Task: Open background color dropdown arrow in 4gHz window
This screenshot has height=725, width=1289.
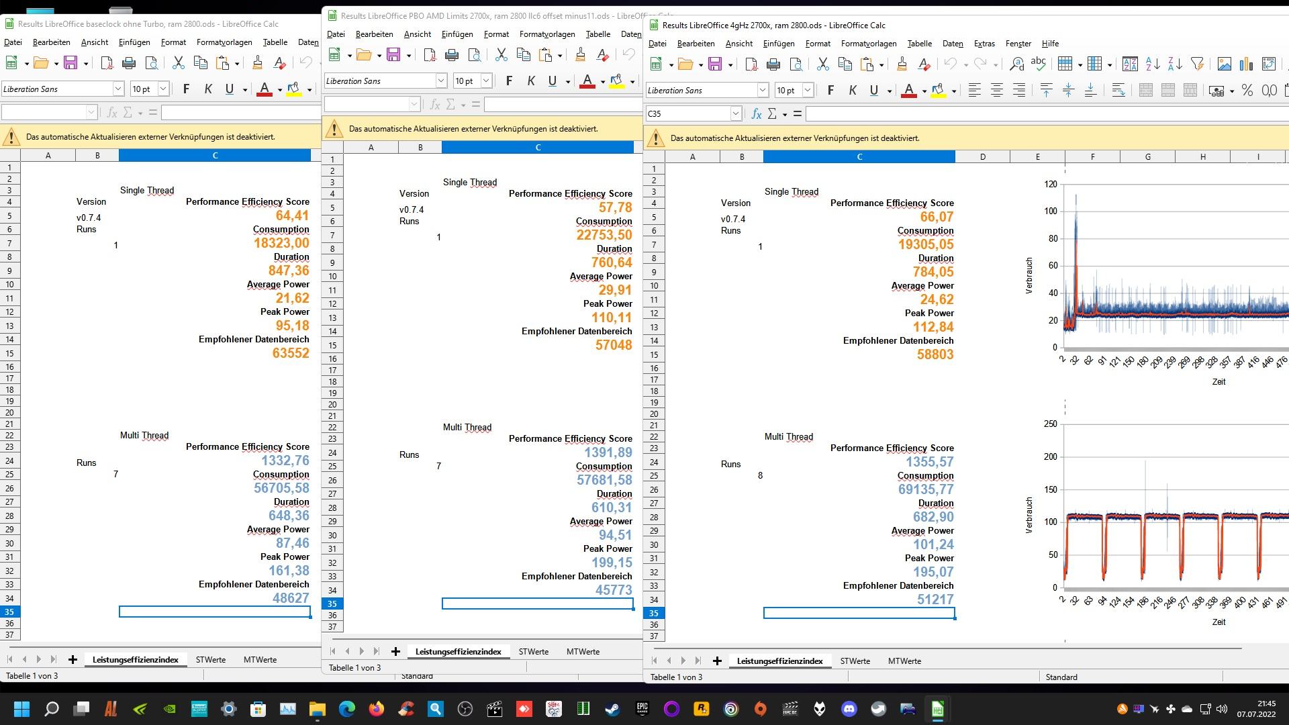Action: 954,91
